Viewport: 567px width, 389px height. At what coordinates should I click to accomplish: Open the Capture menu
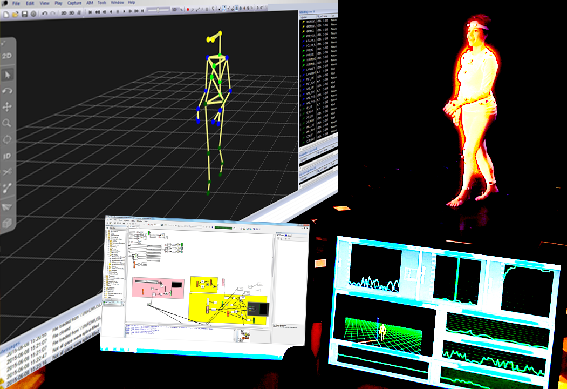click(74, 3)
